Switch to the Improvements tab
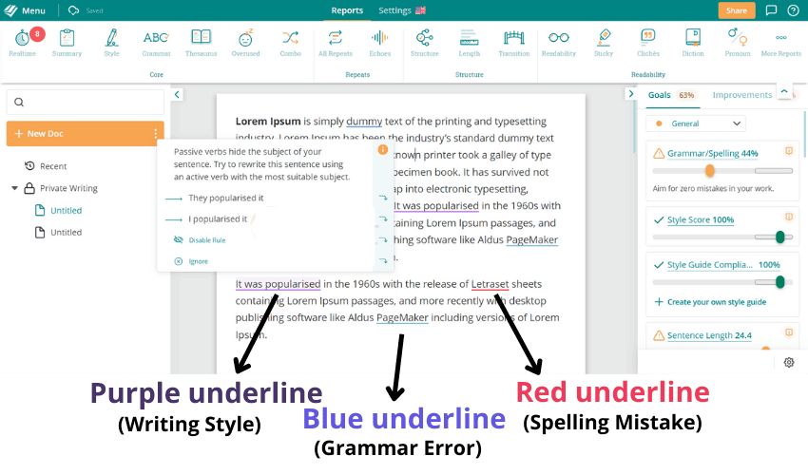Image resolution: width=808 pixels, height=475 pixels. point(741,95)
